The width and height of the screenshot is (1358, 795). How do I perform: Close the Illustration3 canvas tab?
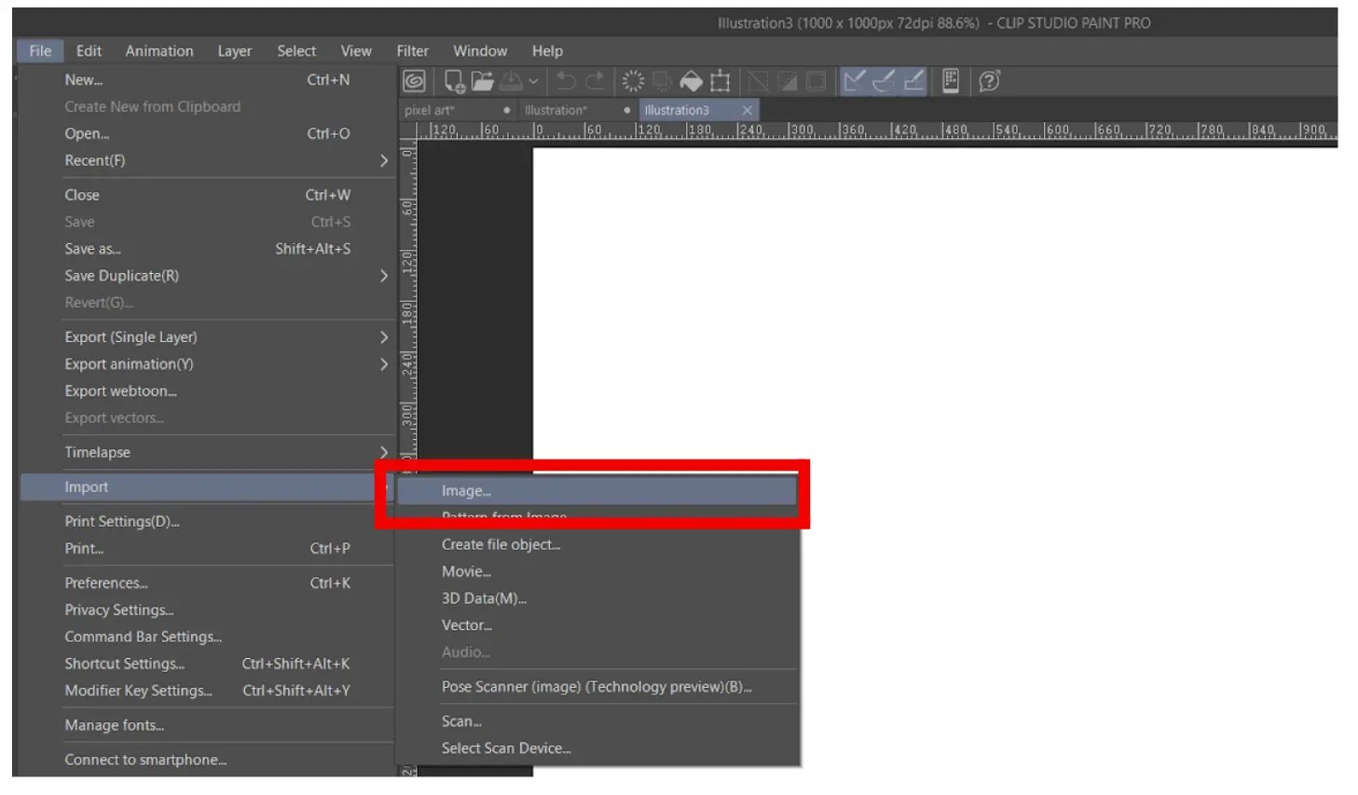pyautogui.click(x=748, y=109)
